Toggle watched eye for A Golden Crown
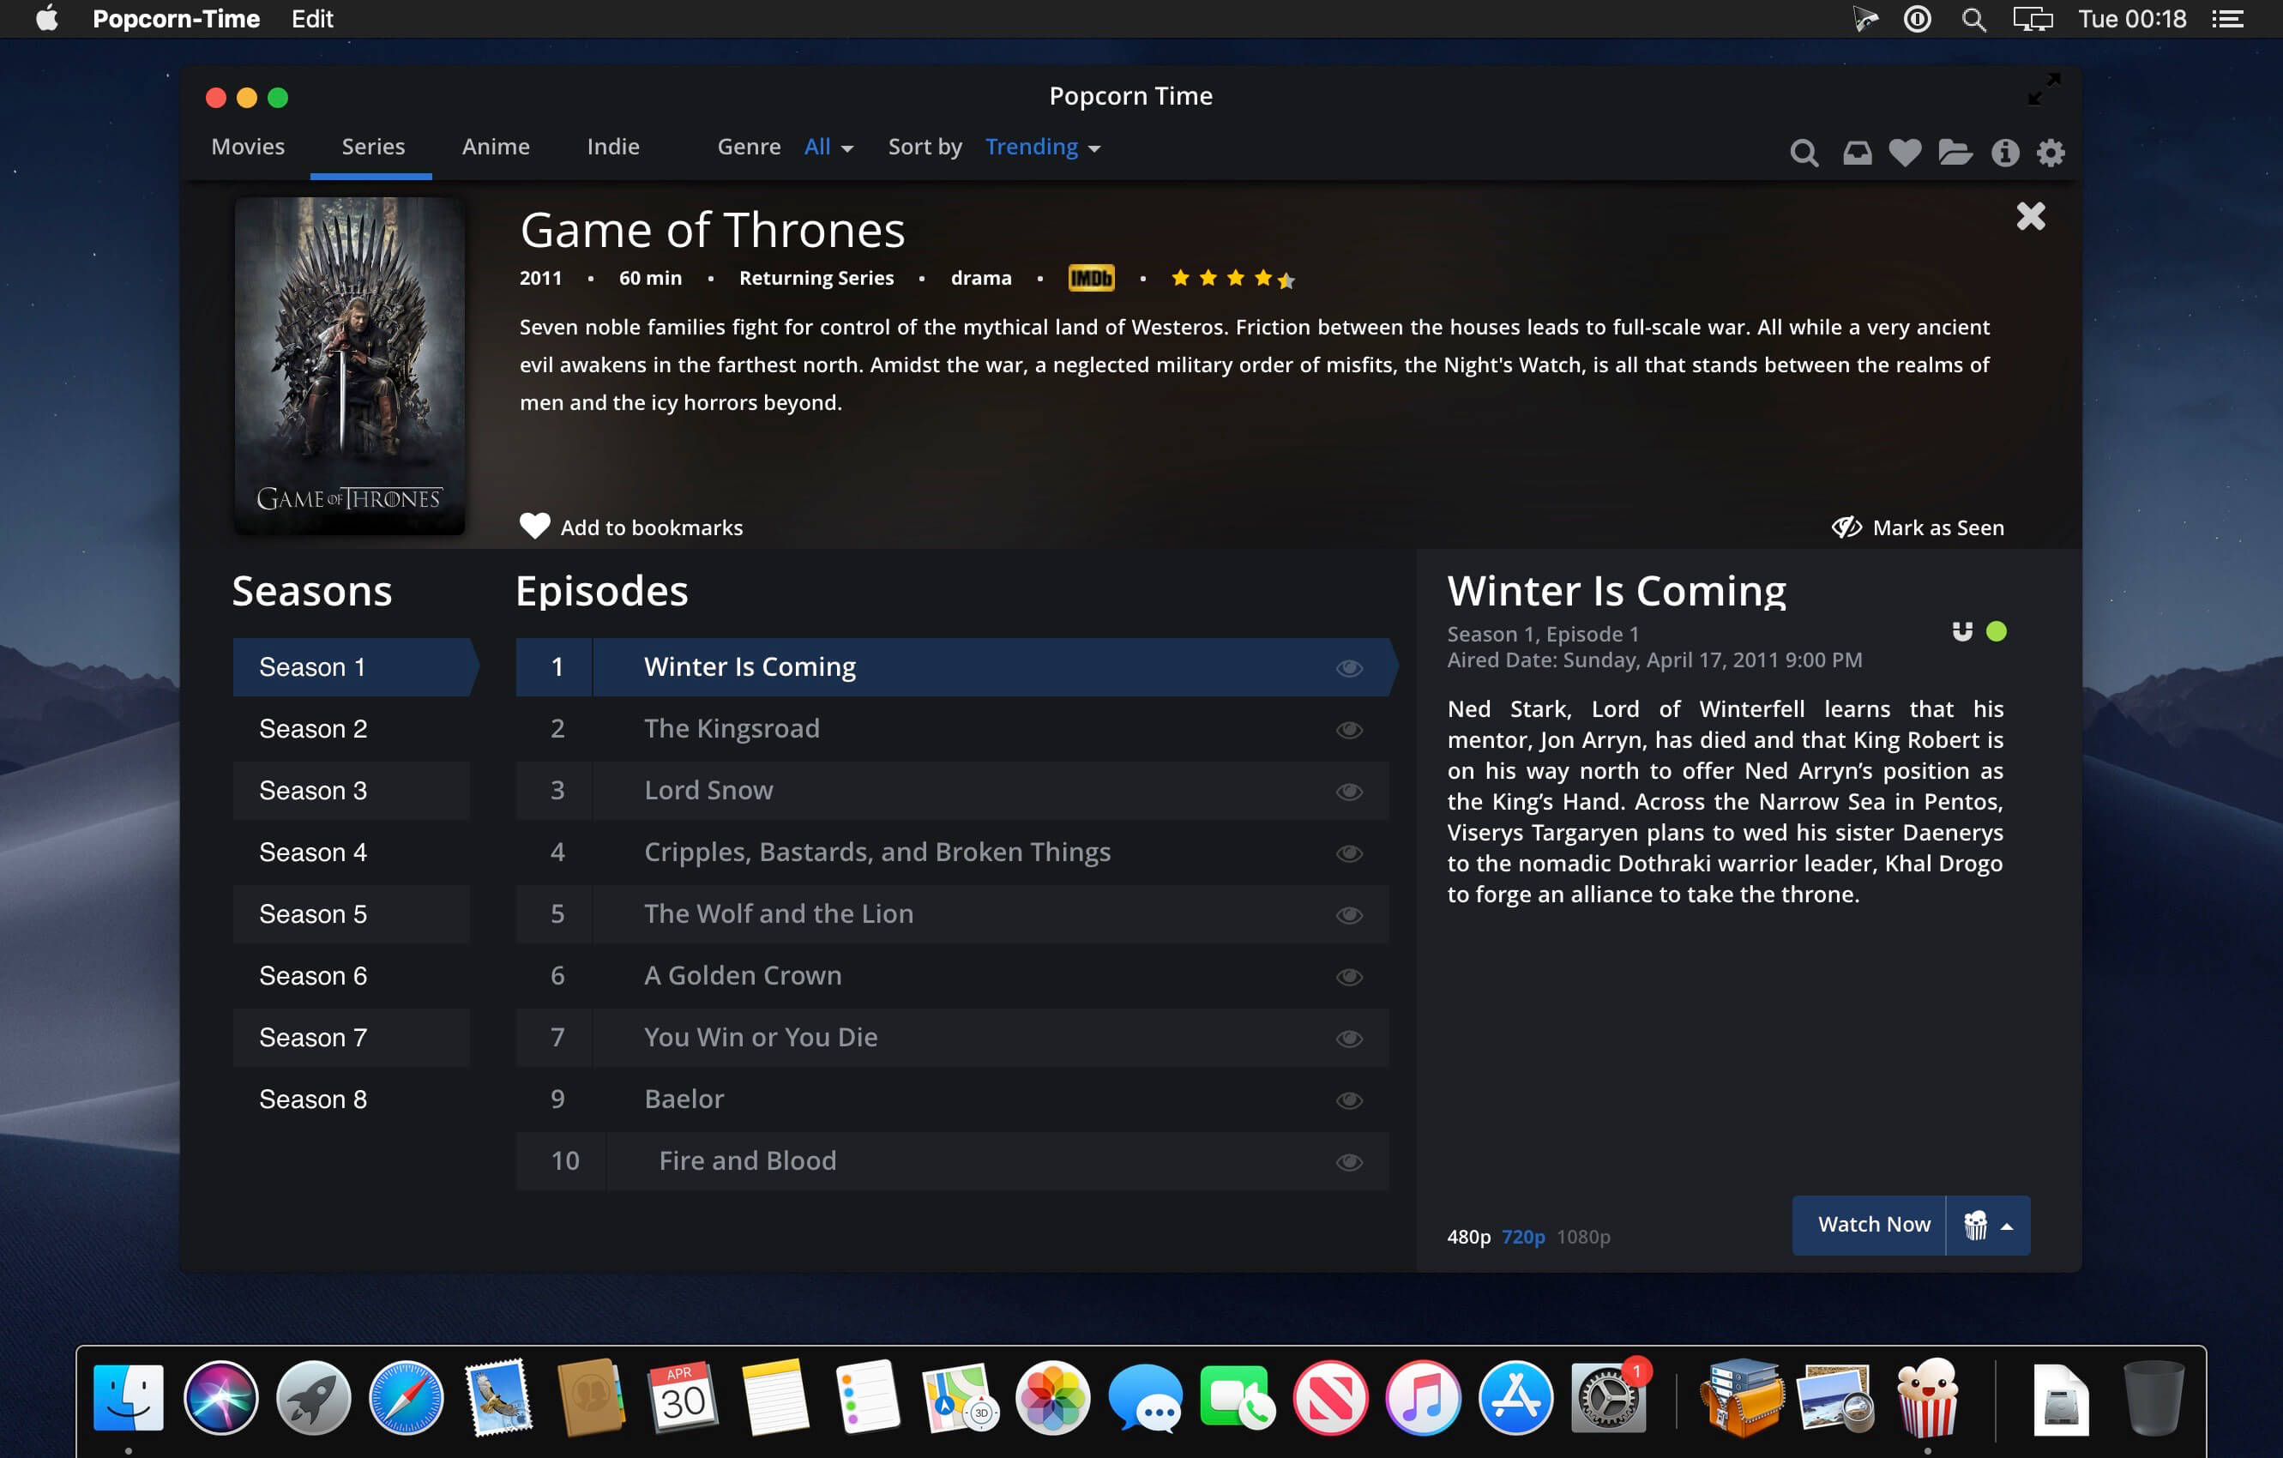 1348,976
